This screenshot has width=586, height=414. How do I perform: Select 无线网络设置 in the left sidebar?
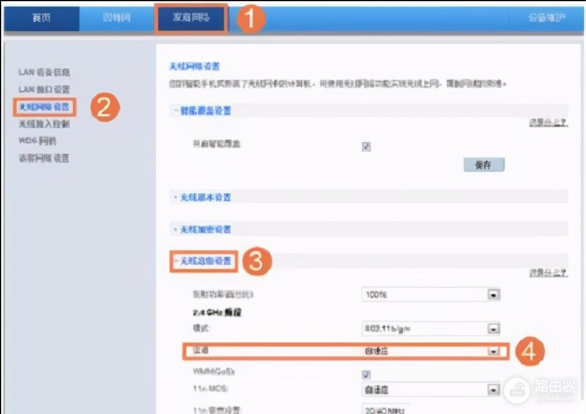coord(44,106)
